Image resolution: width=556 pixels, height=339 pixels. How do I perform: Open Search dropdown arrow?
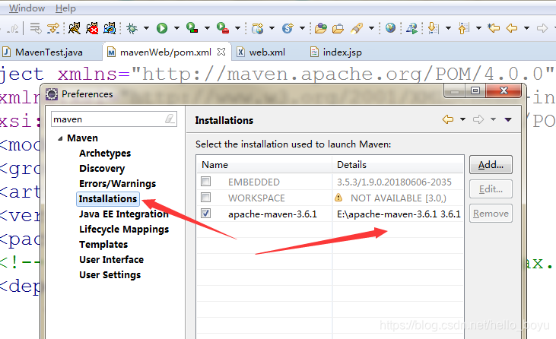tap(372, 28)
